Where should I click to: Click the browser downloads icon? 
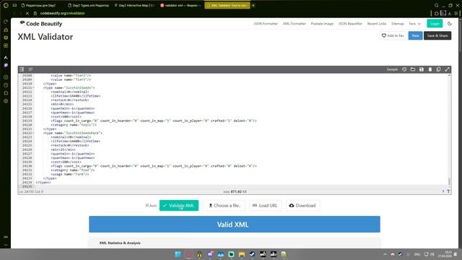pos(450,13)
